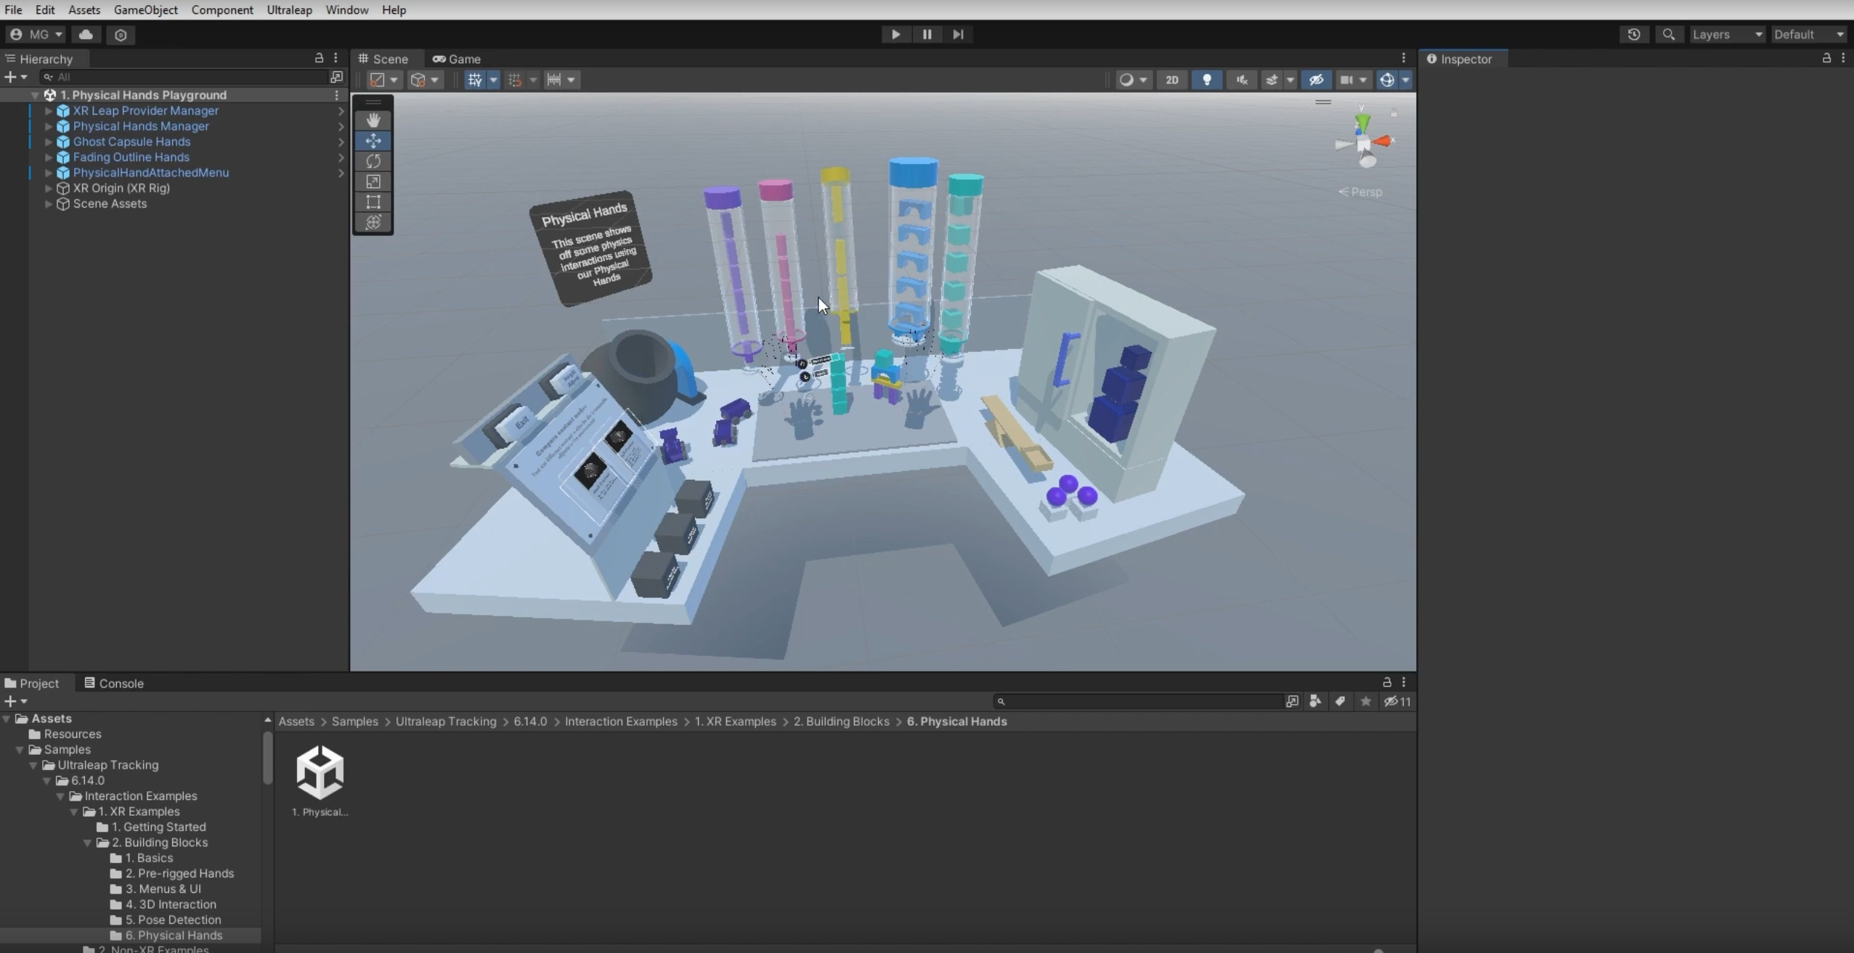1854x953 pixels.
Task: Toggle 2D scene view mode
Action: coord(1172,80)
